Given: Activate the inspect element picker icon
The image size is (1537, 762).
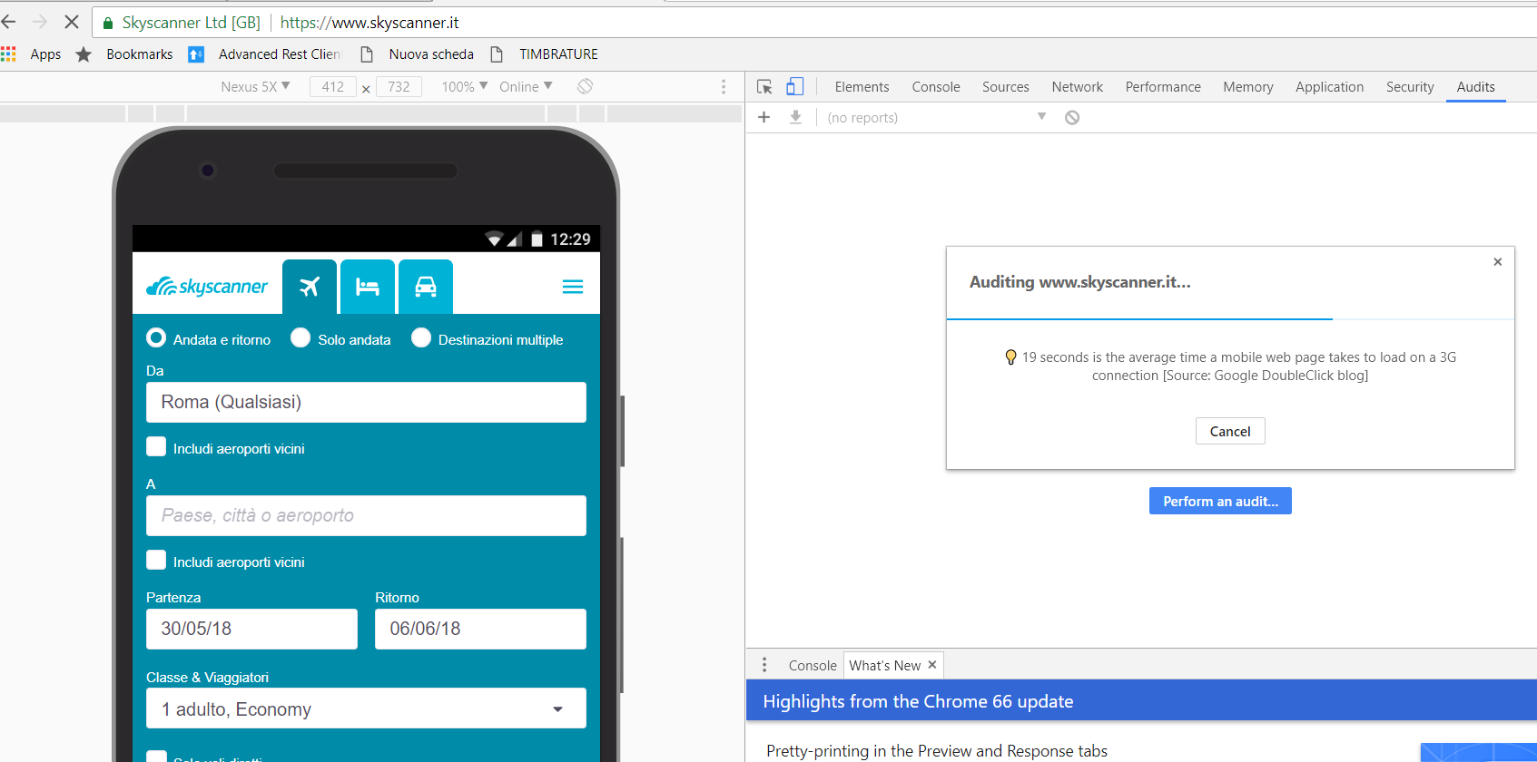Looking at the screenshot, I should (764, 87).
